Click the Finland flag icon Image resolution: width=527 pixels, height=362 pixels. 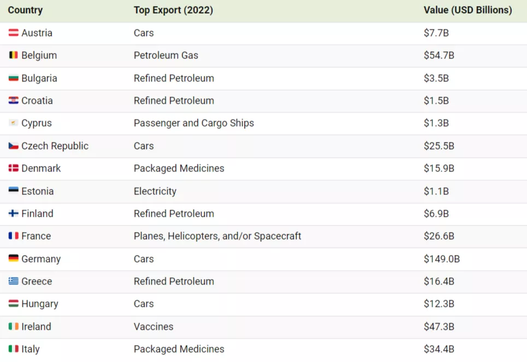(x=14, y=213)
